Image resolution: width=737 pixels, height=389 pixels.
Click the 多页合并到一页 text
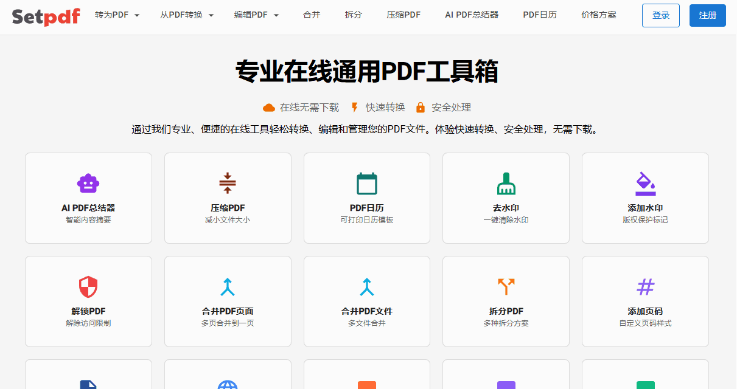coord(228,323)
